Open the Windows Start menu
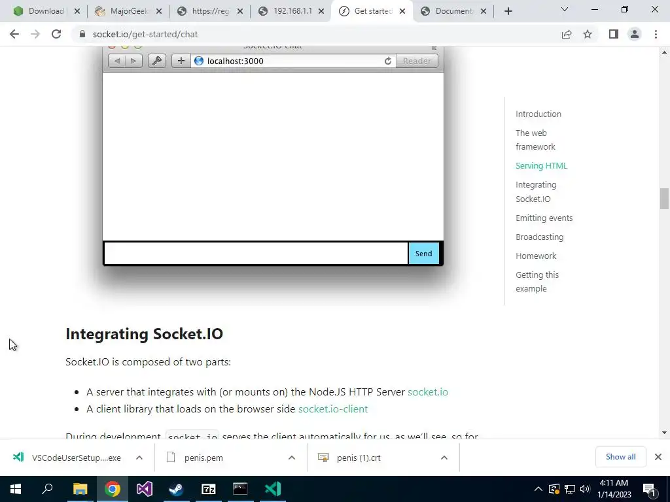670x502 pixels. click(x=16, y=489)
